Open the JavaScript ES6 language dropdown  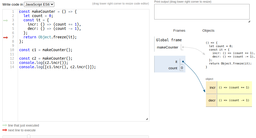point(39,4)
